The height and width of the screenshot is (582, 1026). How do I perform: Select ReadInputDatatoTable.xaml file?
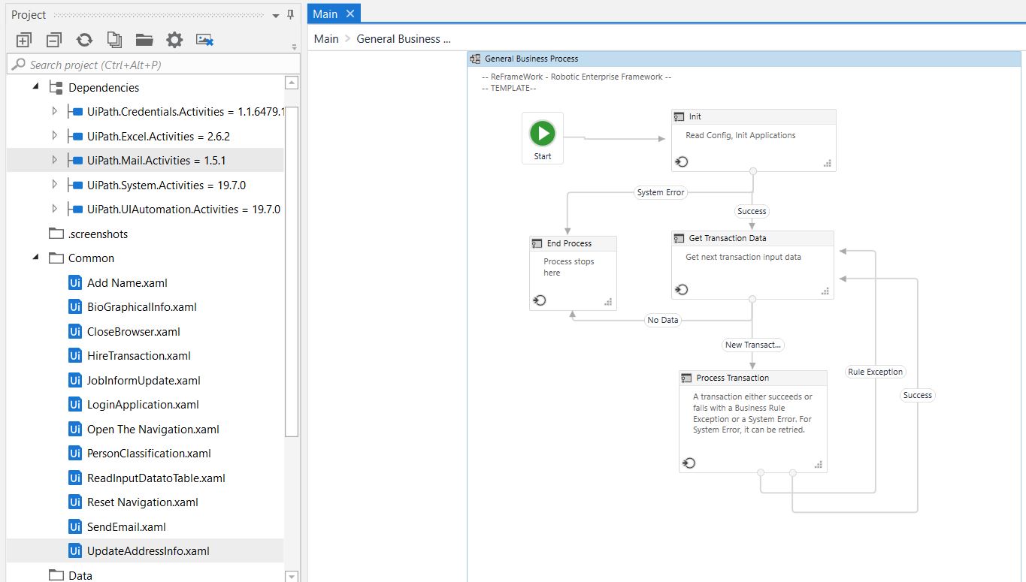click(156, 478)
